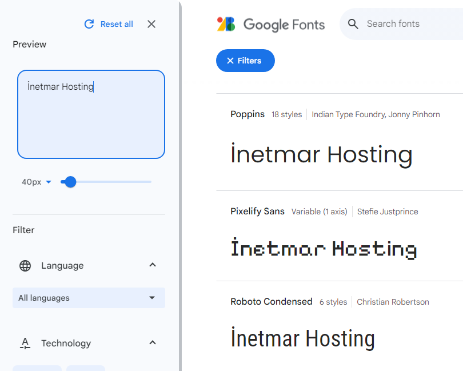Close the preview panel with the X icon
Screen dimensions: 463x371
[x=151, y=24]
